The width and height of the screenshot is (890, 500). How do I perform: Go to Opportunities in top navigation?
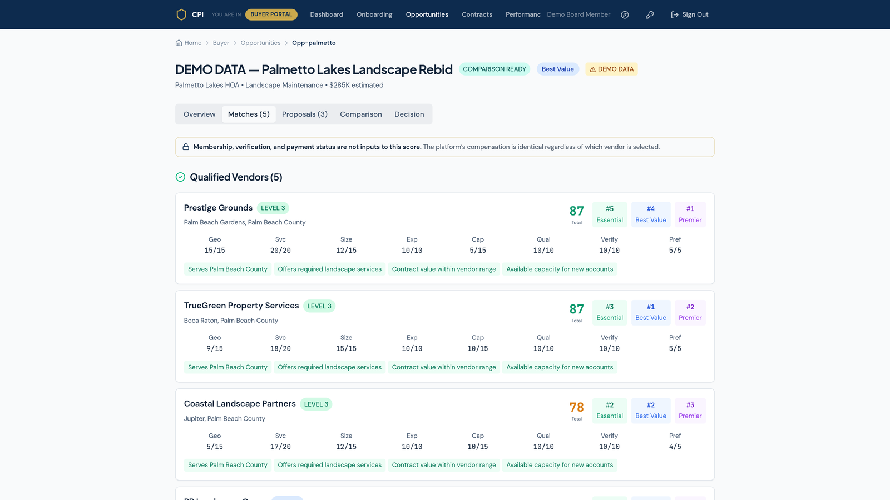click(x=427, y=14)
